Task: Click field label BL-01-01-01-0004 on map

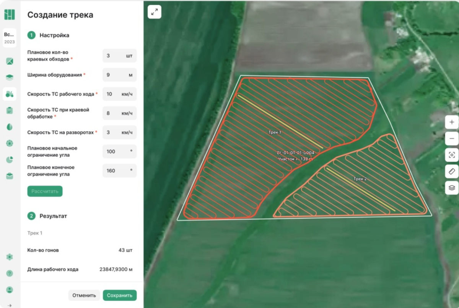Action: [x=295, y=152]
